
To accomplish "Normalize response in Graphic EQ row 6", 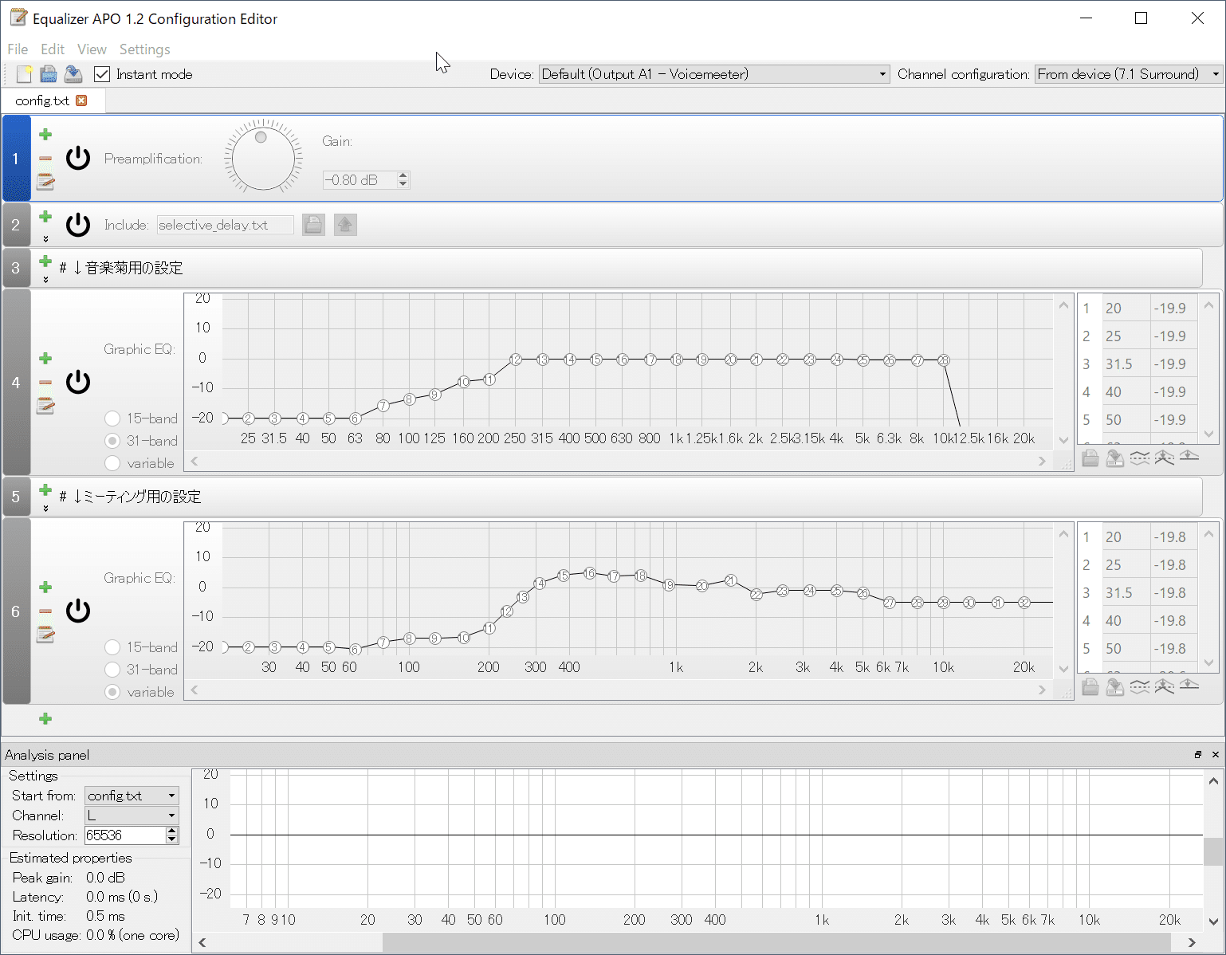I will coord(1165,686).
